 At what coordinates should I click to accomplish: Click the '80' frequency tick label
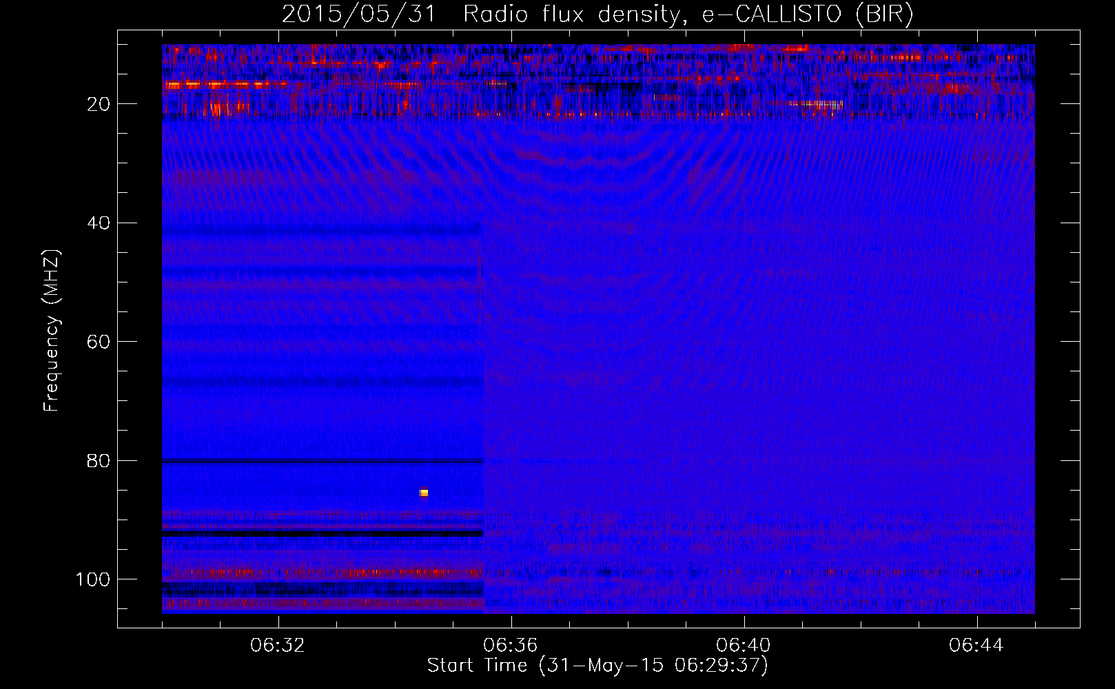click(x=99, y=461)
